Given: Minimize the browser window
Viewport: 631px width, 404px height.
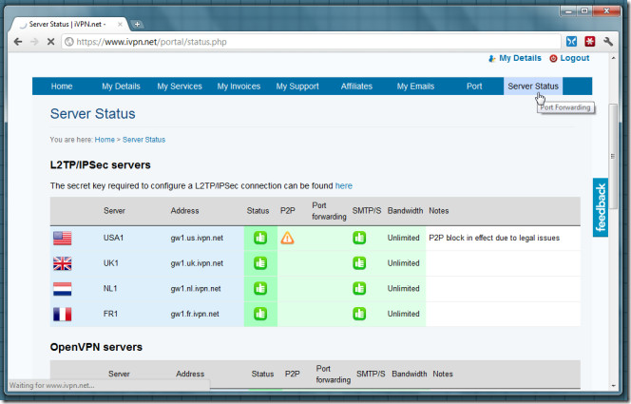Looking at the screenshot, I should (x=568, y=11).
